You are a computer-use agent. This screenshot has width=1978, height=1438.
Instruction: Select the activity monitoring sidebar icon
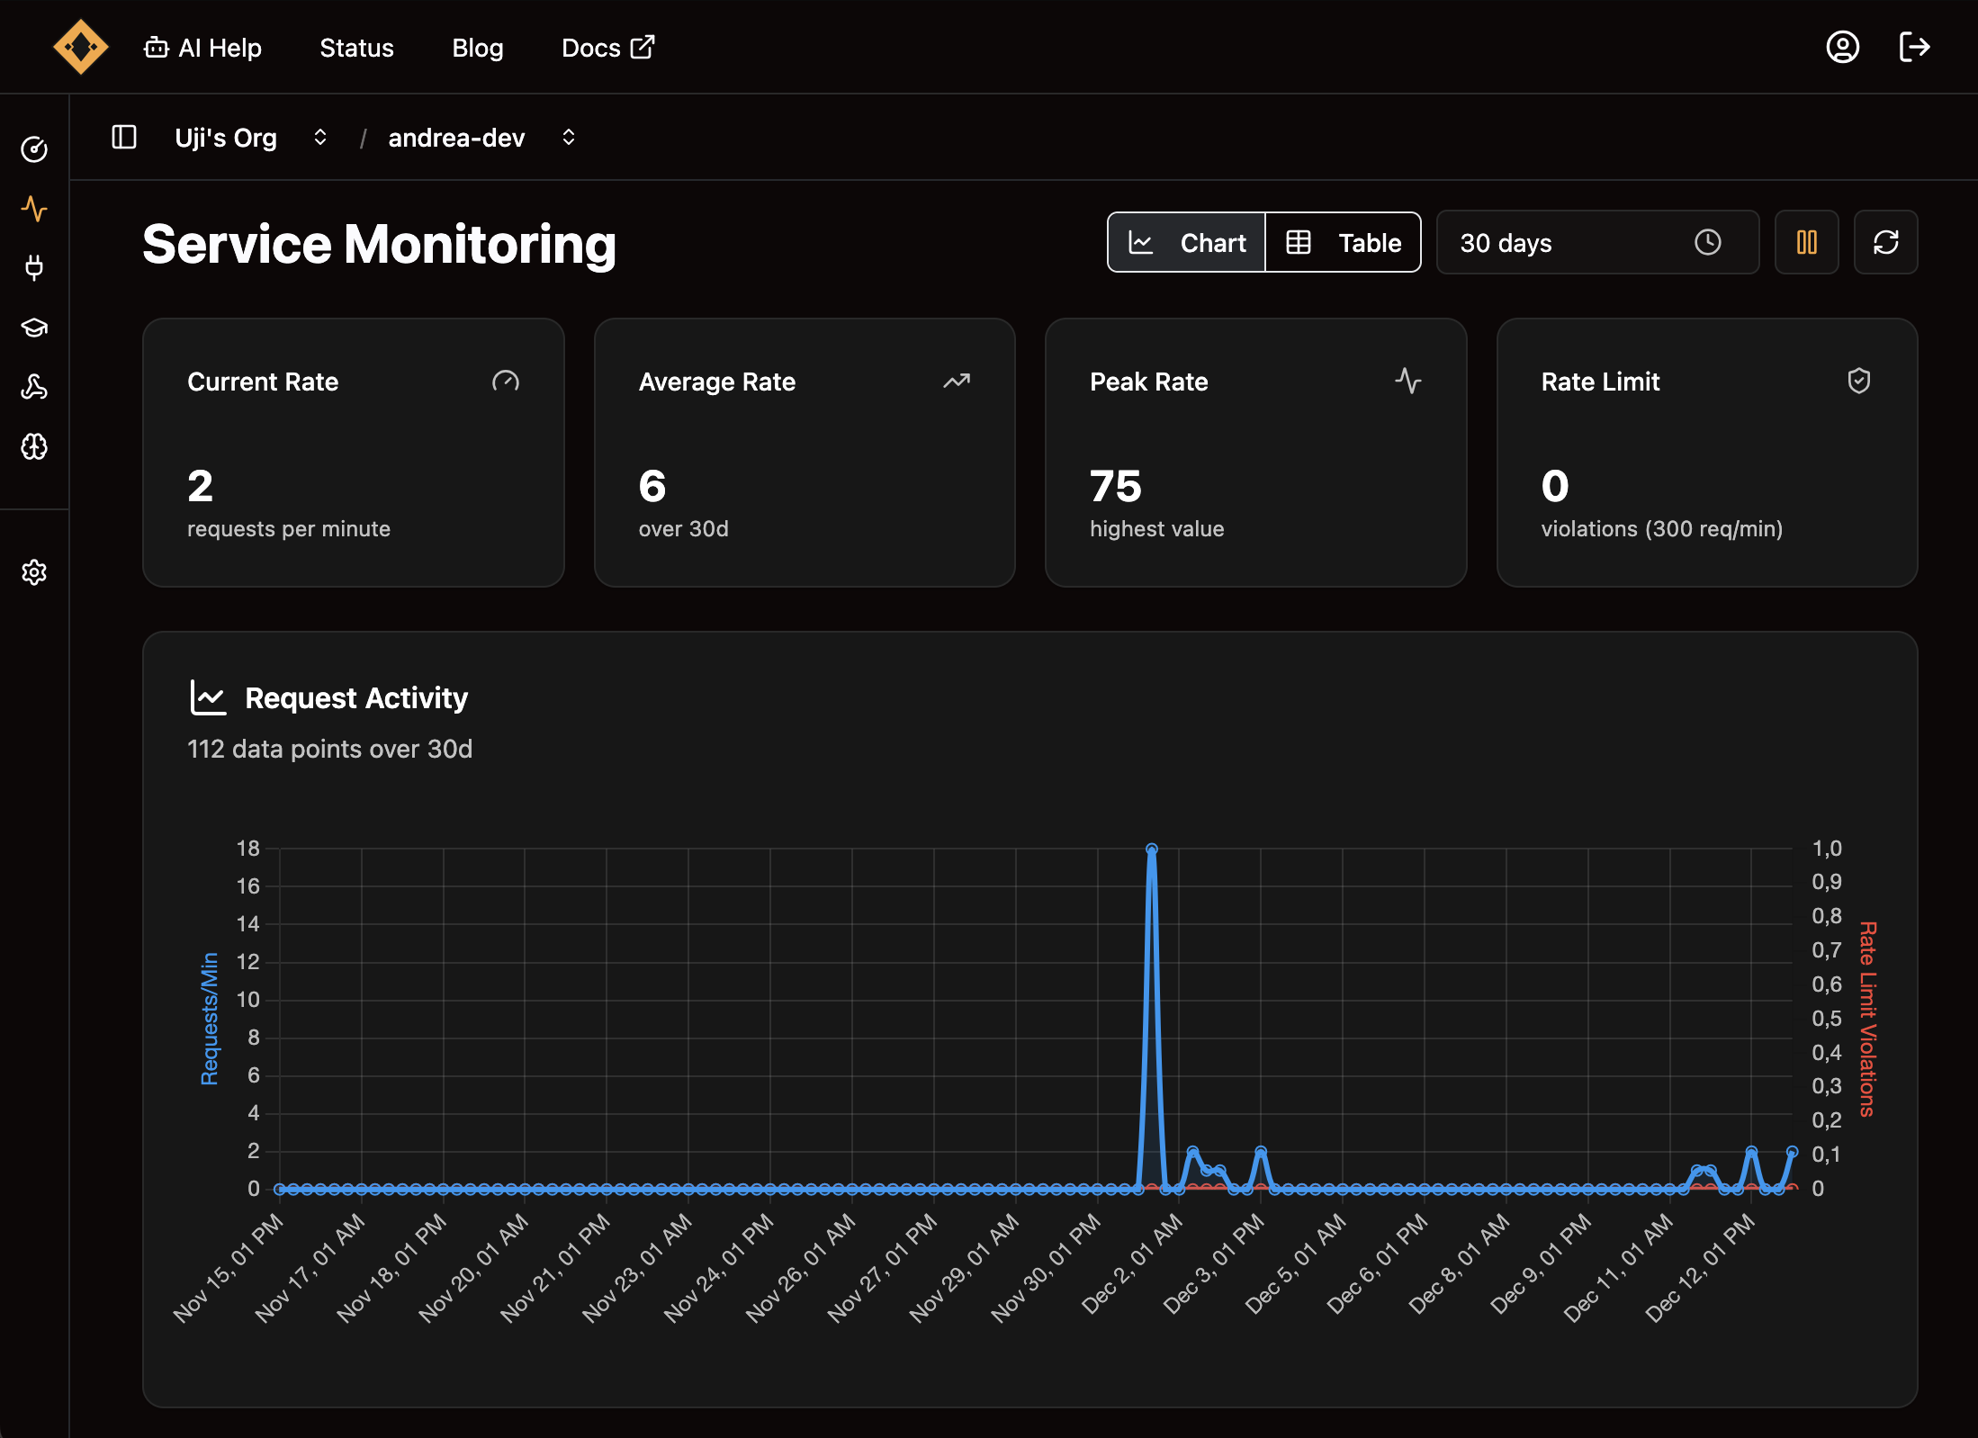(34, 209)
